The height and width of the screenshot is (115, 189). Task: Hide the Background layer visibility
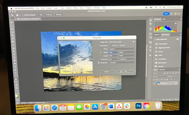click(154, 83)
